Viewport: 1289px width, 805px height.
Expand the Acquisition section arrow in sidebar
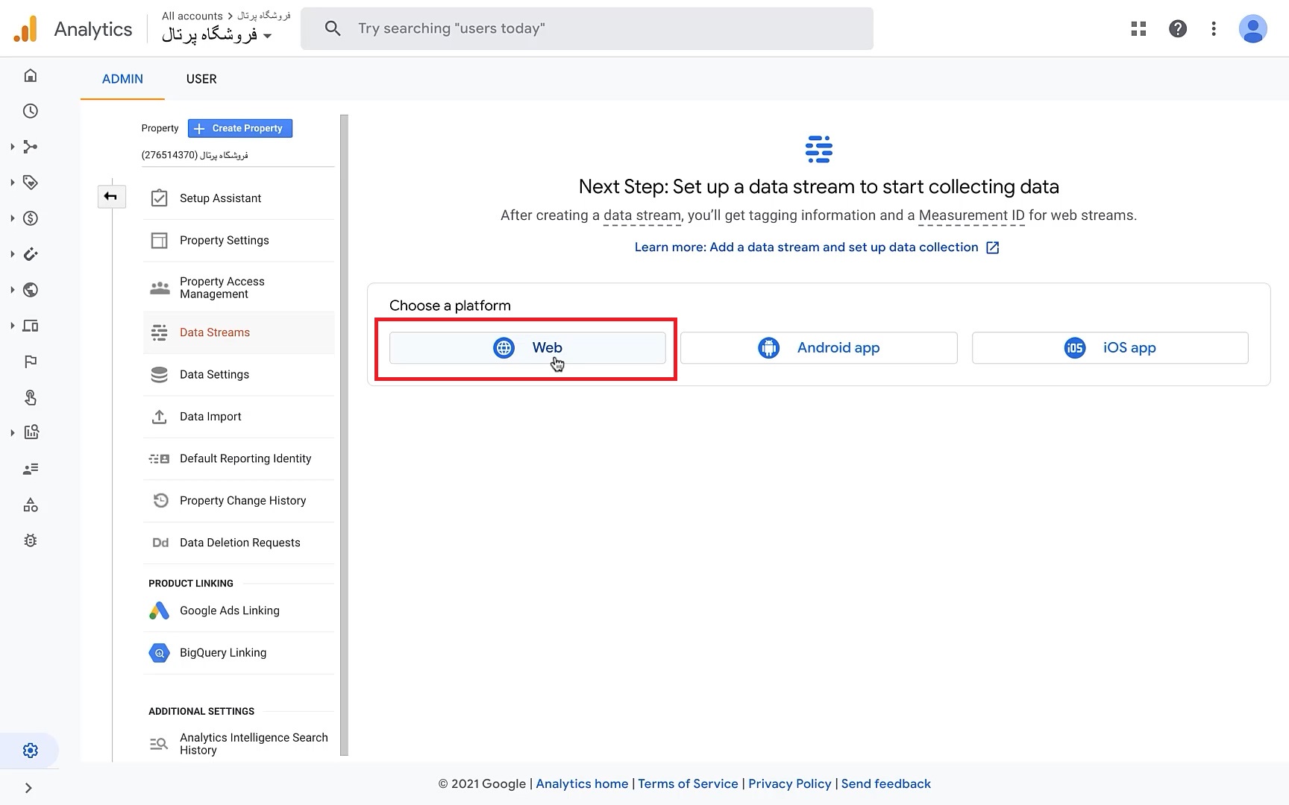13,147
